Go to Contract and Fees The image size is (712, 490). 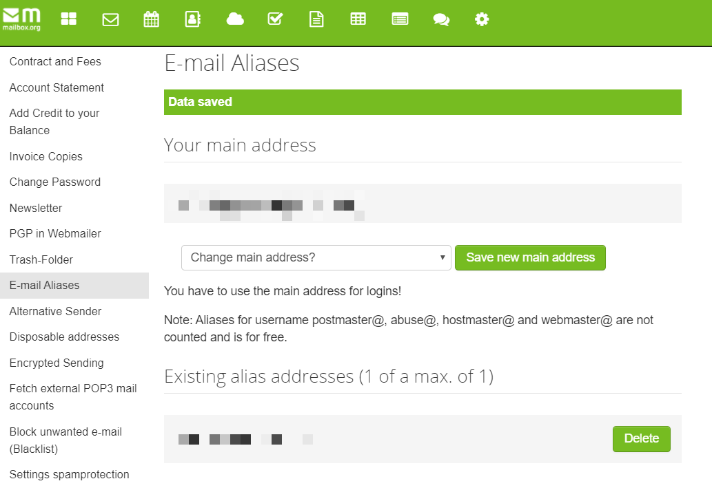55,62
